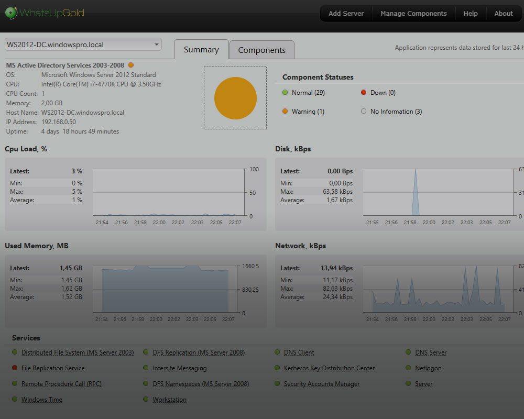Click the uptime value 4 days 18 hours
The image size is (524, 419).
(80, 131)
